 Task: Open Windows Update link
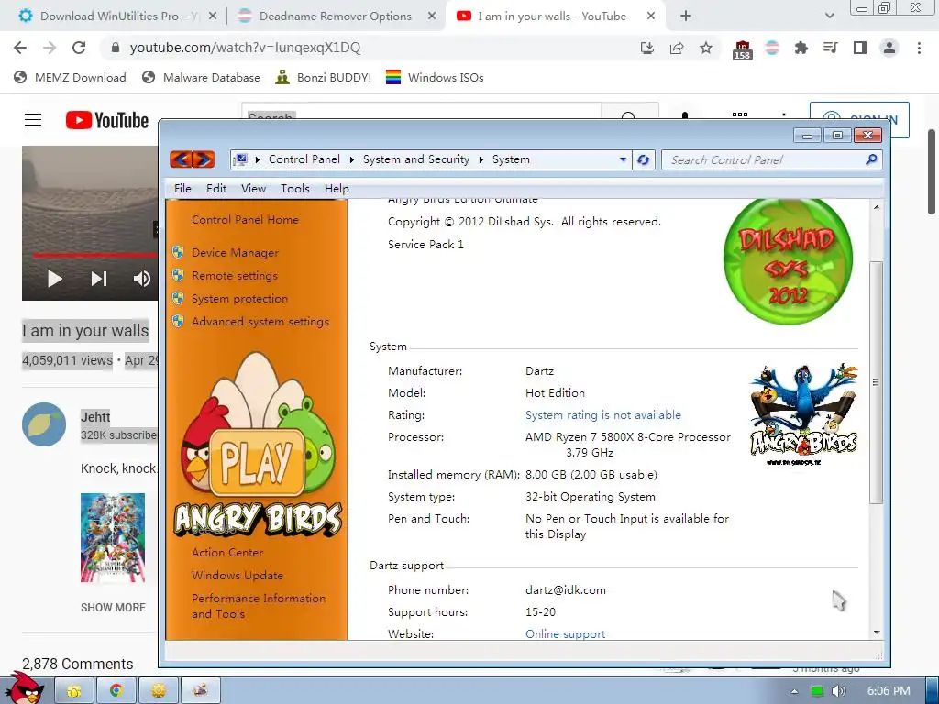click(x=238, y=576)
